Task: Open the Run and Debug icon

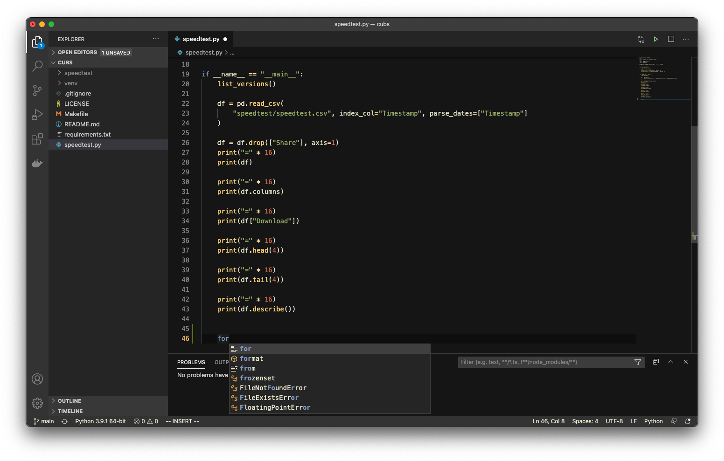Action: tap(37, 115)
